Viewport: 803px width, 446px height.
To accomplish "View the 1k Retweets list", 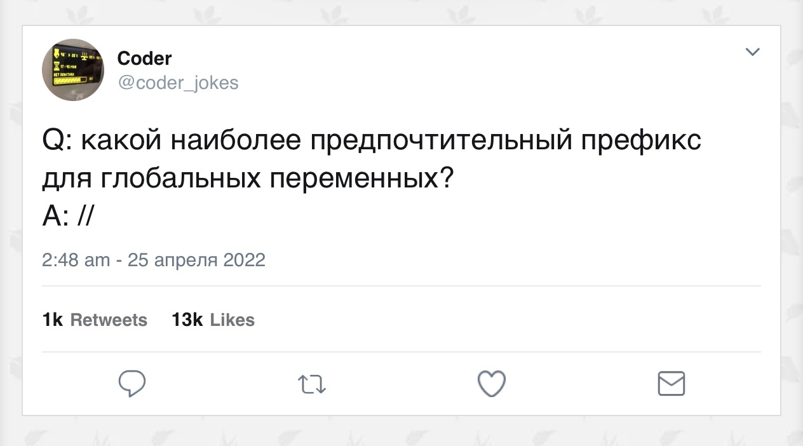I will point(95,320).
